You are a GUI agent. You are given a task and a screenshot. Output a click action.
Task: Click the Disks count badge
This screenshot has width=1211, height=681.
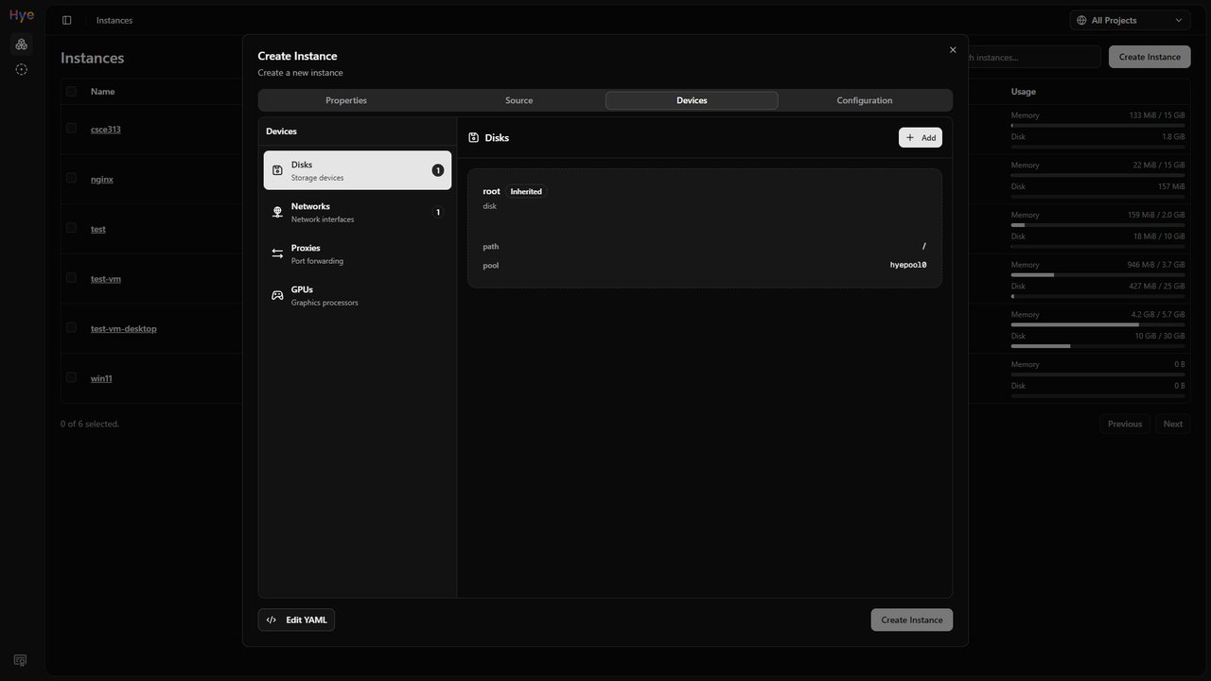[437, 170]
